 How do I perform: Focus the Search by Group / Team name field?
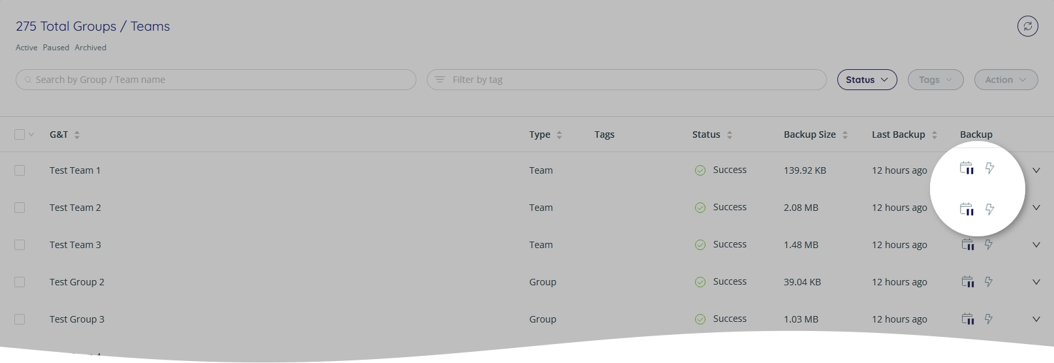(216, 80)
